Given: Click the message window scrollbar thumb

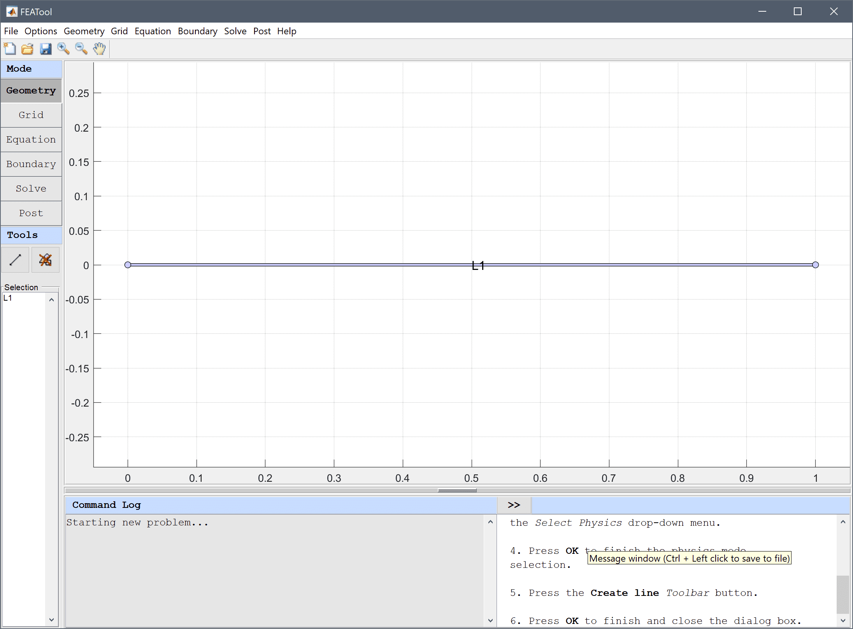Looking at the screenshot, I should coord(843,594).
